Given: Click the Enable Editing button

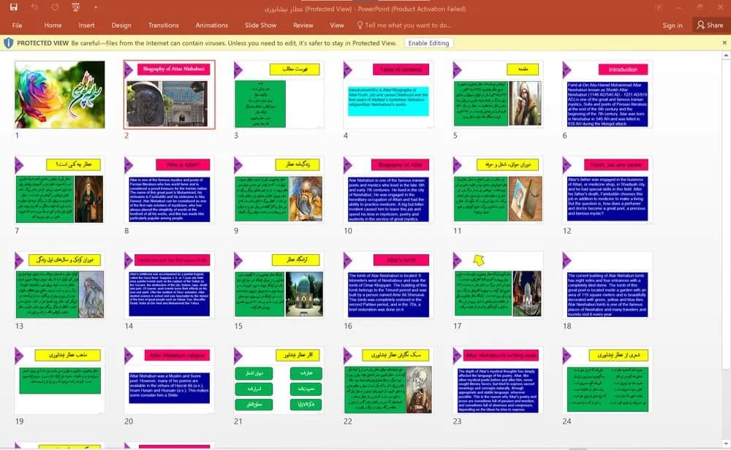Looking at the screenshot, I should click(428, 43).
